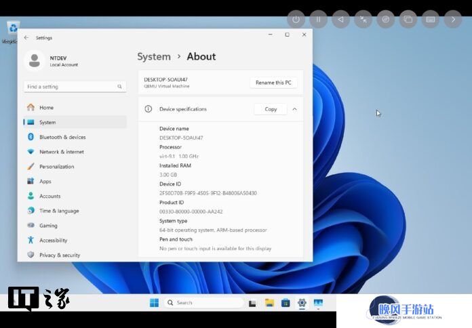Open Personalization settings
The width and height of the screenshot is (472, 328).
(x=75, y=167)
